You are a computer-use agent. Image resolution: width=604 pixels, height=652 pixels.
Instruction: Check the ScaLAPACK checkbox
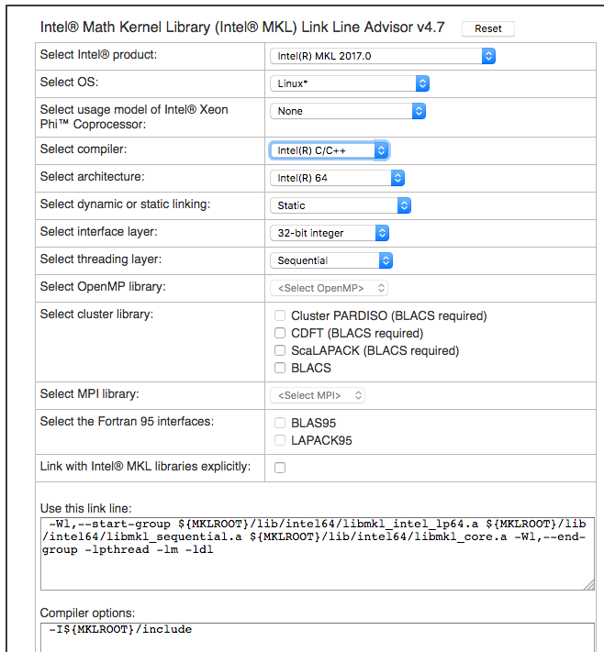tap(281, 351)
